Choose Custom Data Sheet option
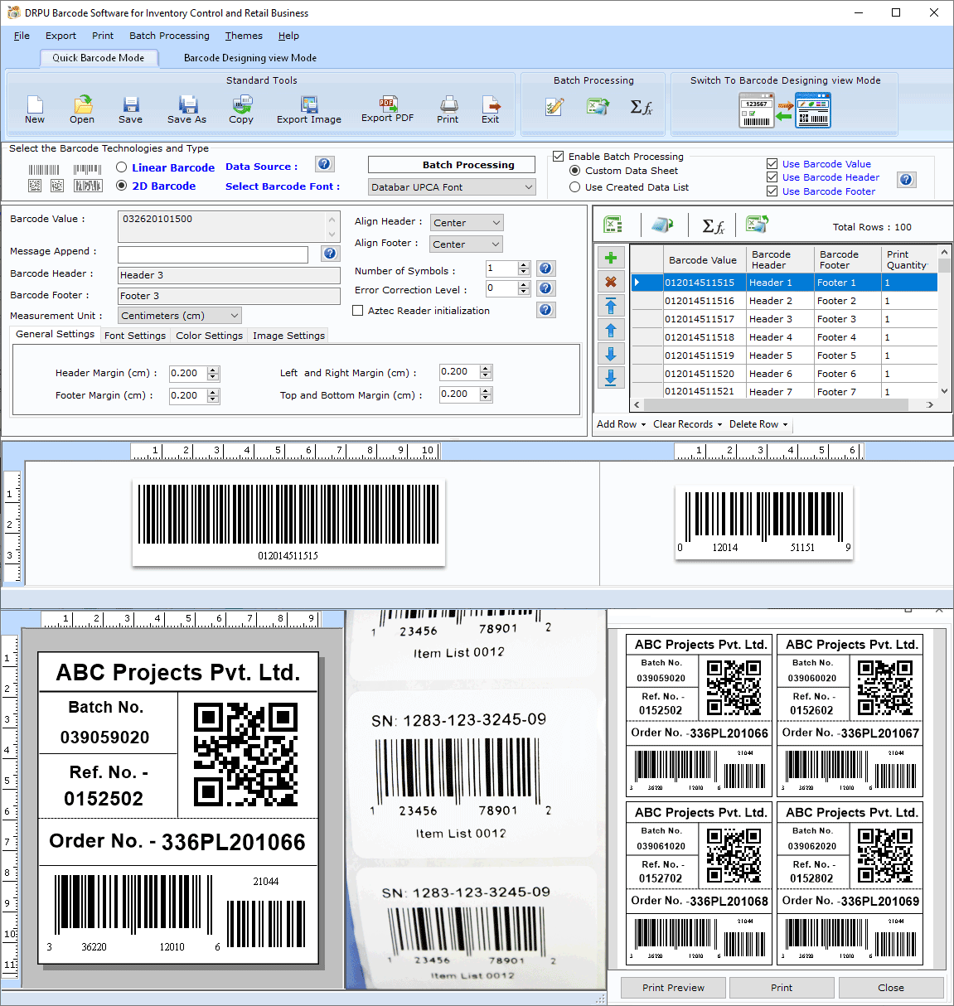The width and height of the screenshot is (954, 1006). coord(574,171)
